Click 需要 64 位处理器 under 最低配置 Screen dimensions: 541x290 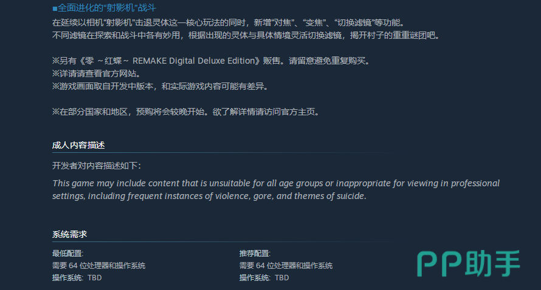point(98,266)
